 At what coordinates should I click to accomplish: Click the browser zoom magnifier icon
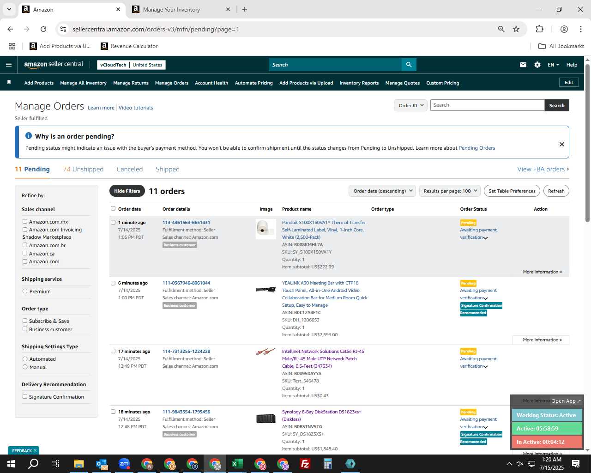(501, 29)
